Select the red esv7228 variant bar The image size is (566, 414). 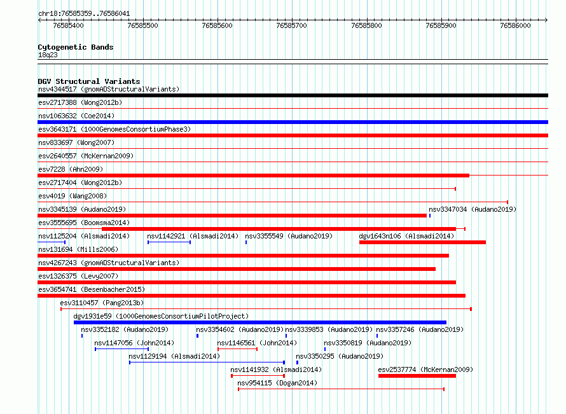pos(253,176)
